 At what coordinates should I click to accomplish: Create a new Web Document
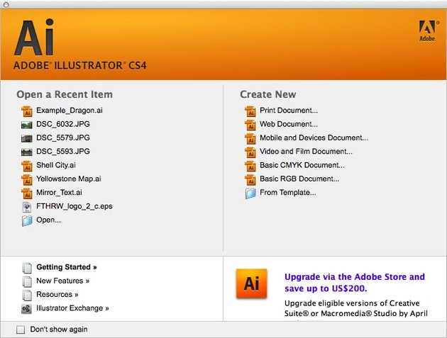point(289,124)
